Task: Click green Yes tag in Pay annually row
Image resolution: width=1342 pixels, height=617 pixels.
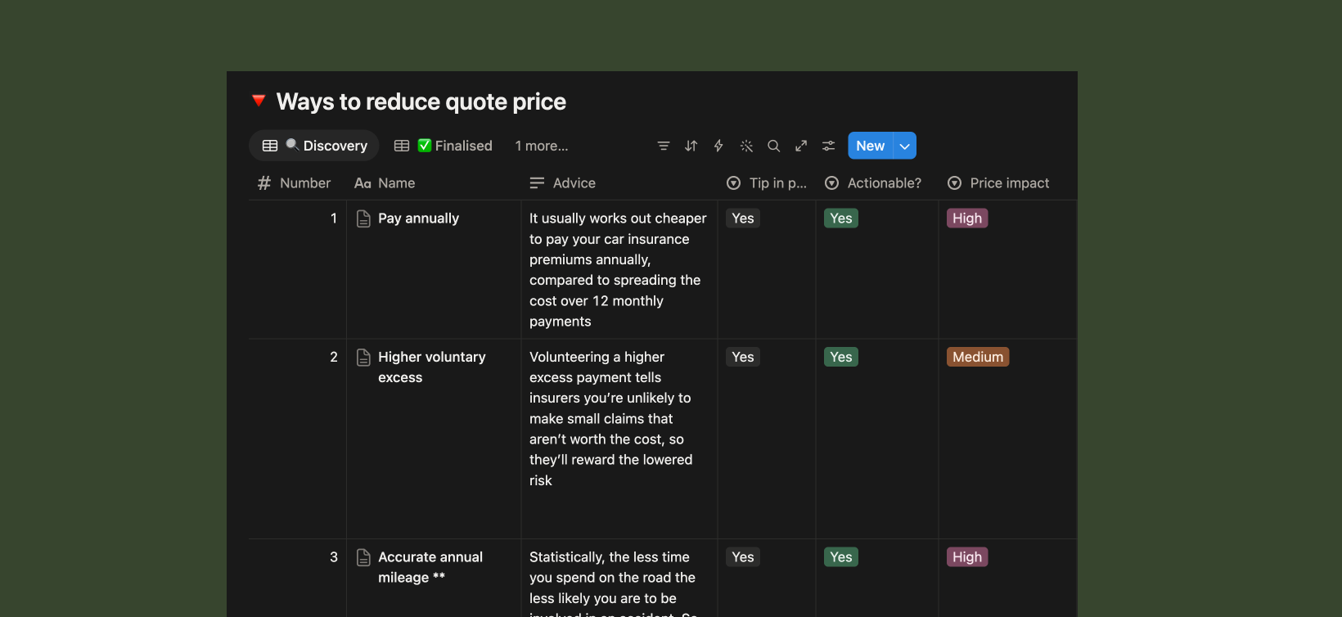Action: click(841, 218)
